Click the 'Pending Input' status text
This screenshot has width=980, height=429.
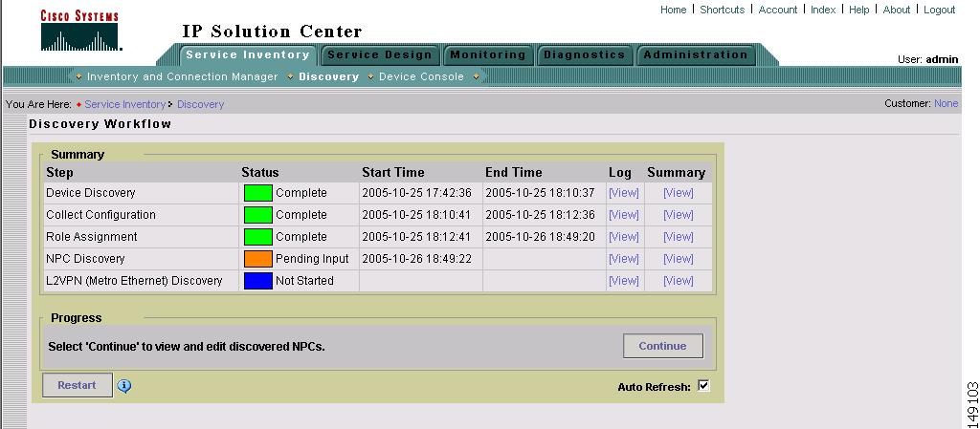[x=312, y=259]
